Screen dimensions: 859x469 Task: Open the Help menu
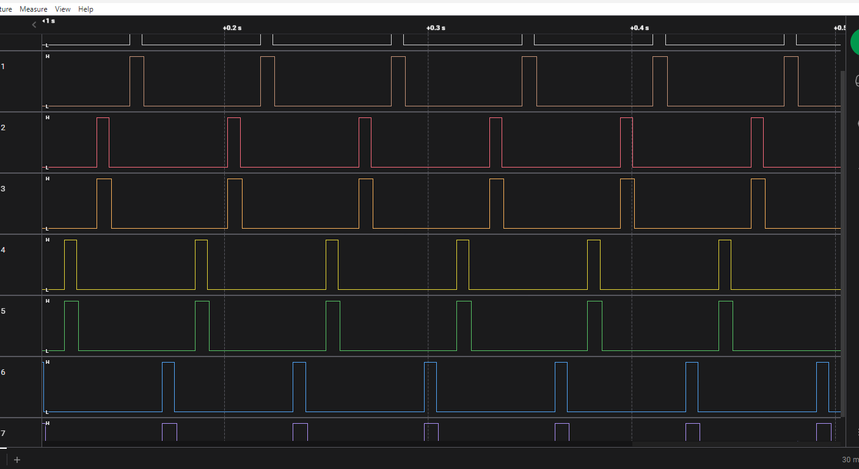point(86,9)
